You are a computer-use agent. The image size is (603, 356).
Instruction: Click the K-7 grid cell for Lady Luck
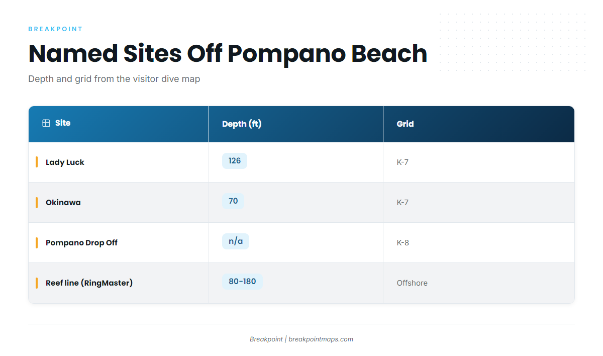[x=403, y=162]
